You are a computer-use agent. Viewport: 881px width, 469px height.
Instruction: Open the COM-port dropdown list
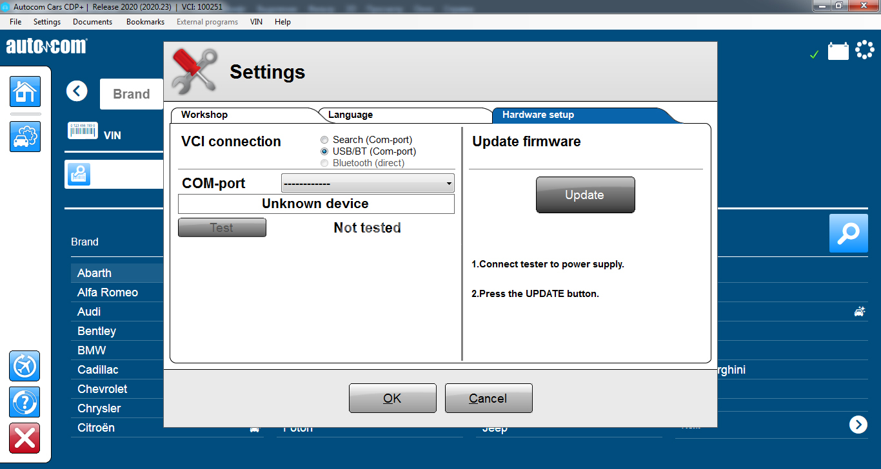(x=368, y=184)
